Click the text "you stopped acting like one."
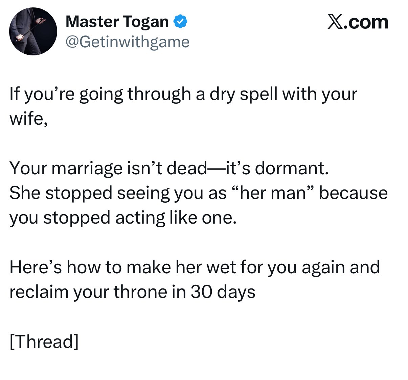Screen dimensions: 408x380 122,218
